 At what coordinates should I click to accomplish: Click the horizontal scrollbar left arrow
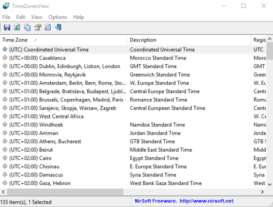[x=3, y=191]
